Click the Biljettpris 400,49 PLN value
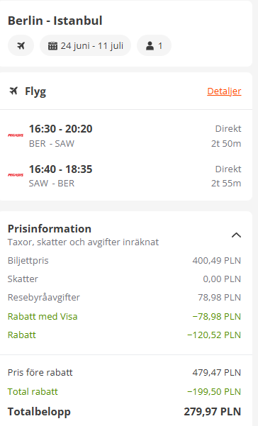This screenshot has width=258, height=426. point(217,261)
